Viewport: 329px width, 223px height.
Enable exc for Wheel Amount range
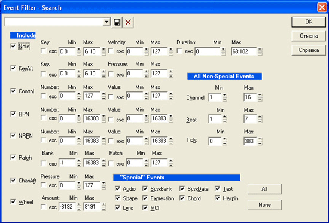point(44,207)
